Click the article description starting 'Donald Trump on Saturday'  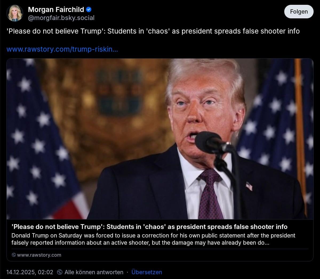(x=153, y=239)
